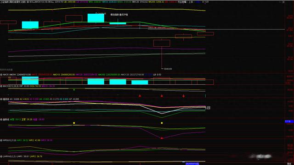Click the 趋势线 indicator panel settings icon
Screen dimensions: 294x165
tap(1, 119)
